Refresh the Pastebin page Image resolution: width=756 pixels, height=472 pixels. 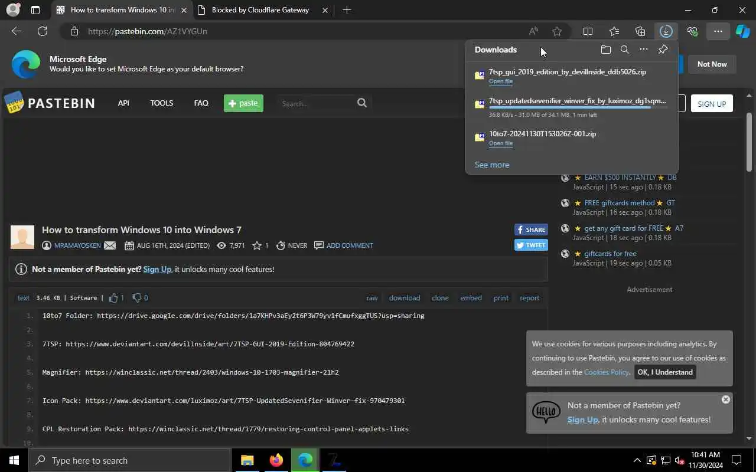click(43, 31)
